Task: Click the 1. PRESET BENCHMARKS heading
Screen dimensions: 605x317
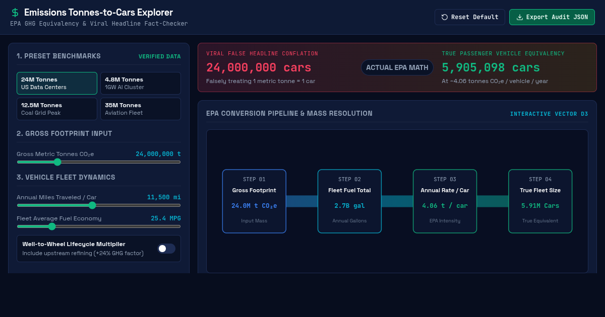Action: pyautogui.click(x=58, y=56)
